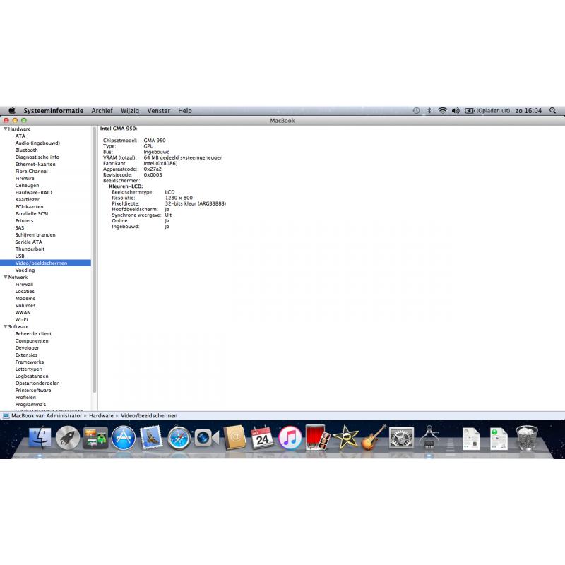This screenshot has height=565, width=565.
Task: Click the resolution value 1280 x 800
Action: (179, 198)
